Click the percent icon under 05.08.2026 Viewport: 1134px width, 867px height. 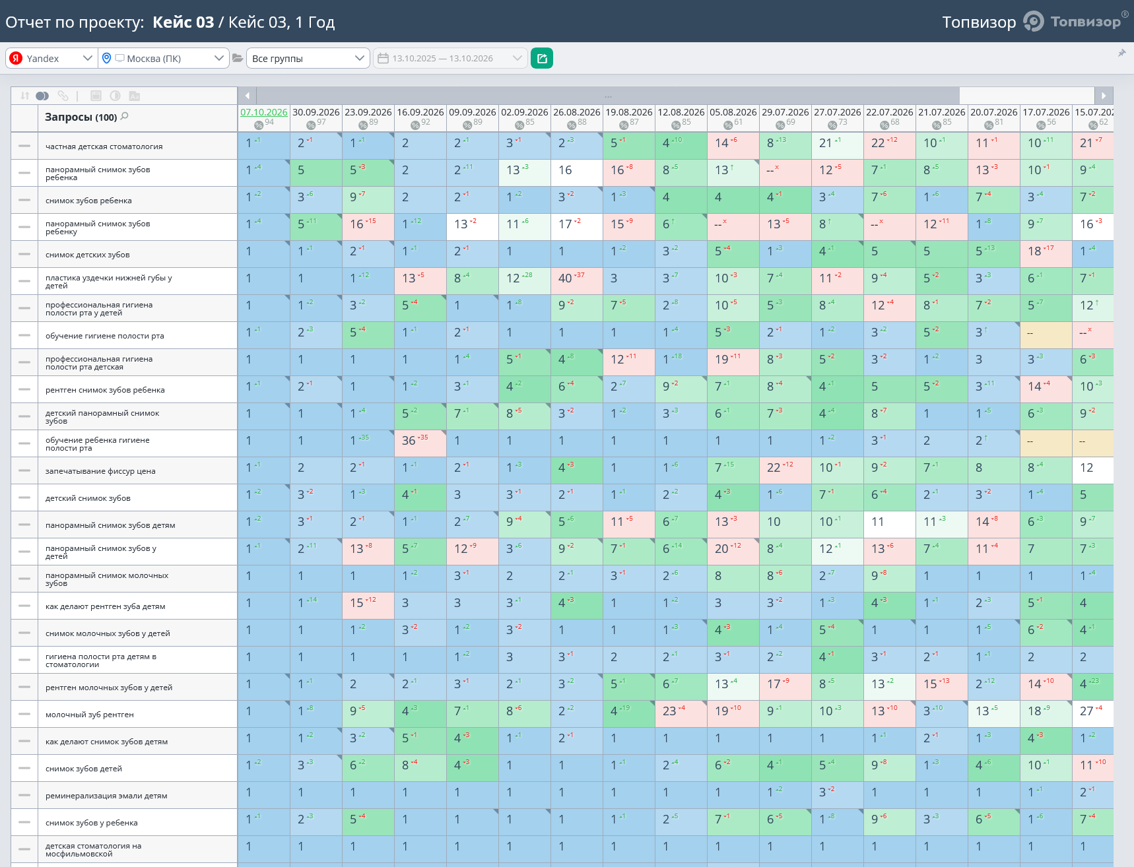pyautogui.click(x=728, y=125)
